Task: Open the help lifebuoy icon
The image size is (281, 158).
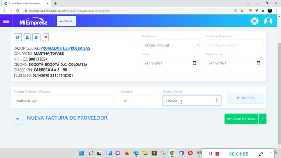Action: click(x=255, y=21)
